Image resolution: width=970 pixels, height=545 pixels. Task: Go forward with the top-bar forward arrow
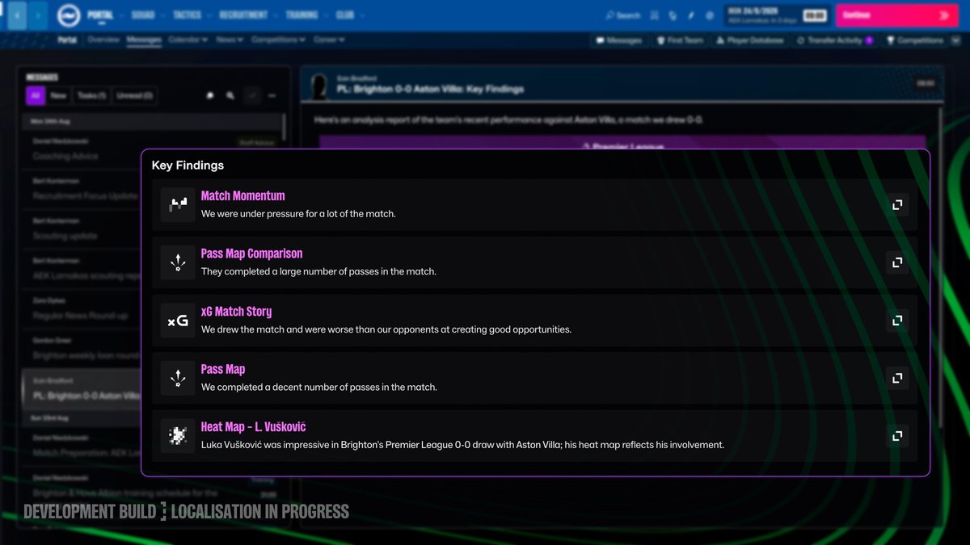39,15
